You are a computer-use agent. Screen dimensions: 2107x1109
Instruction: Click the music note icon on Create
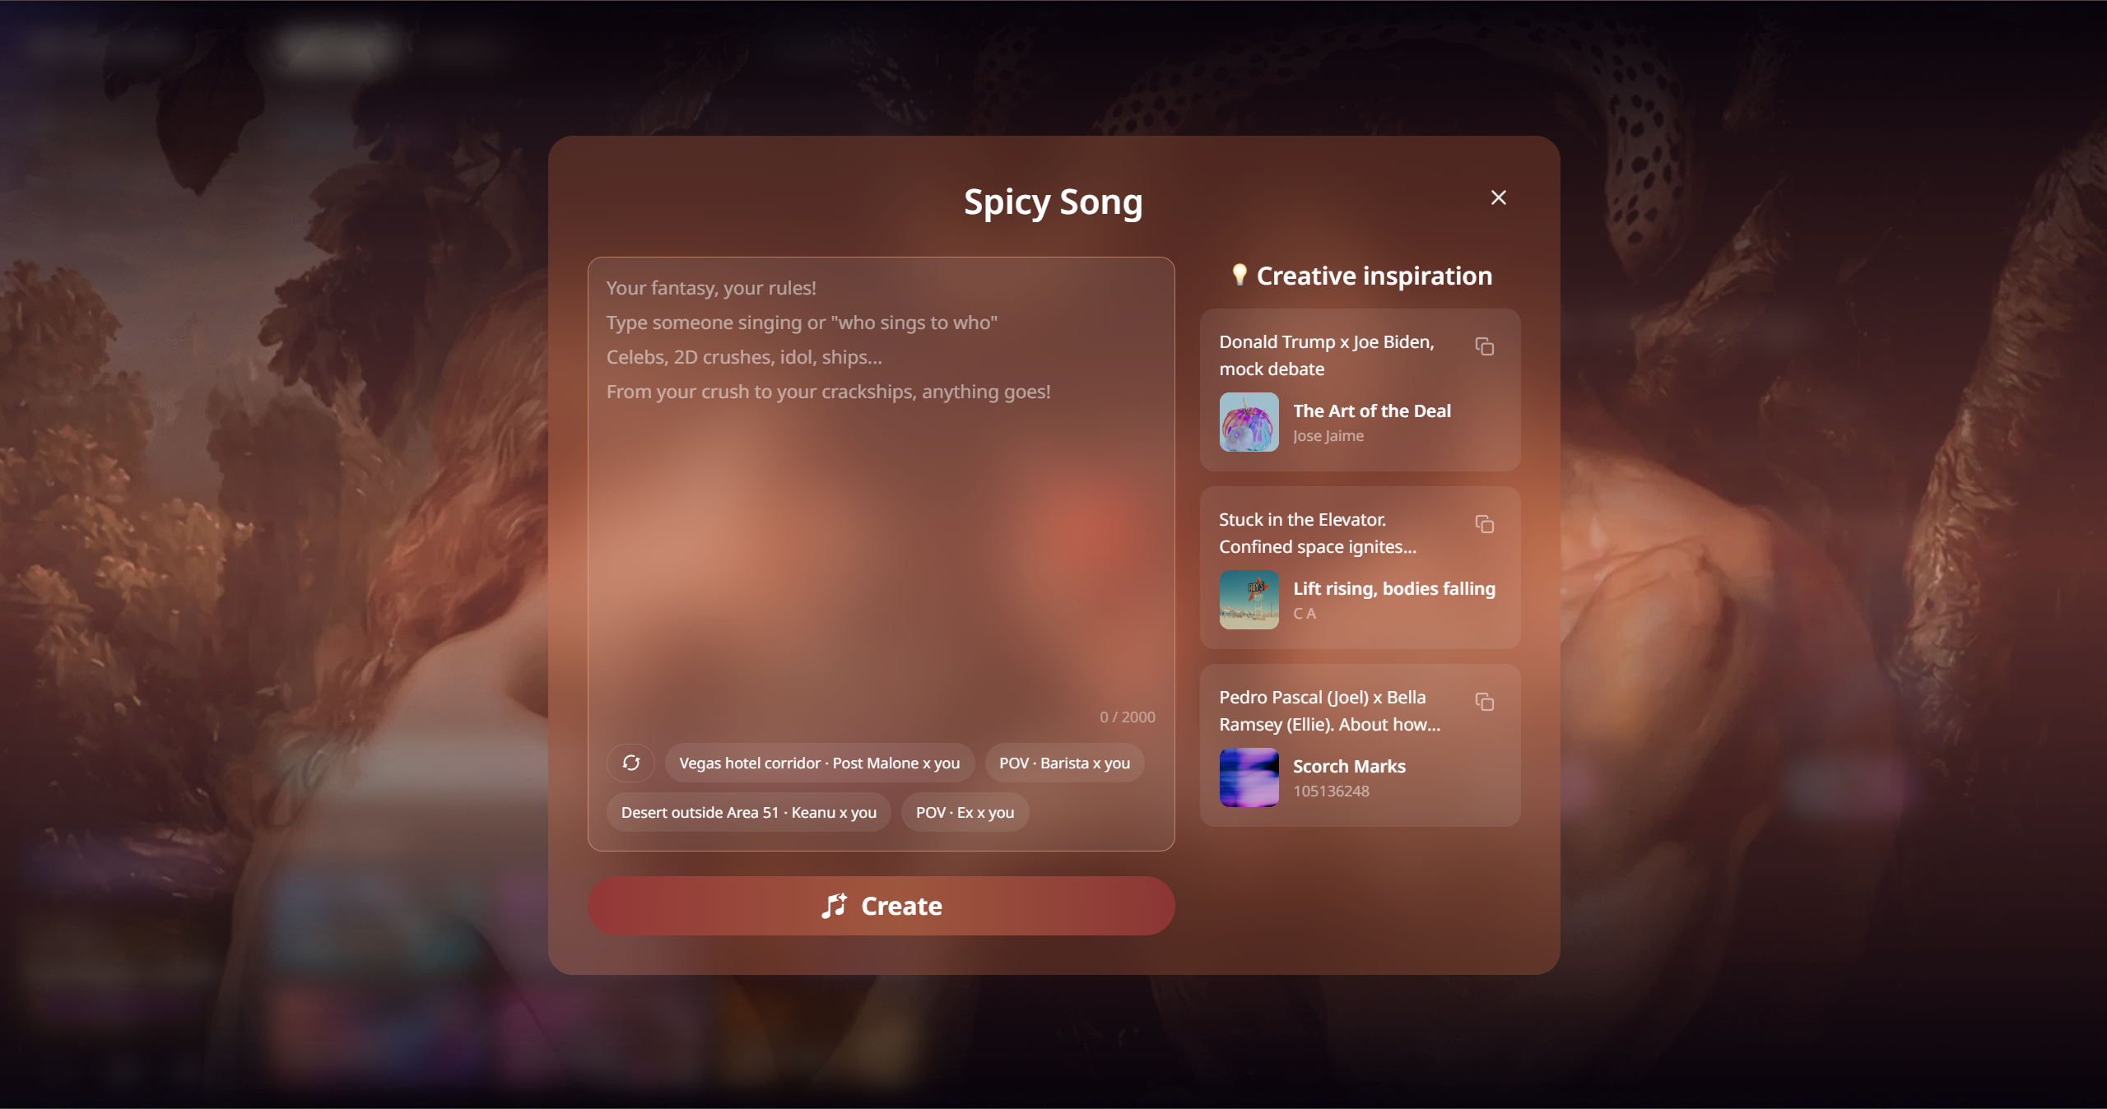(x=835, y=906)
